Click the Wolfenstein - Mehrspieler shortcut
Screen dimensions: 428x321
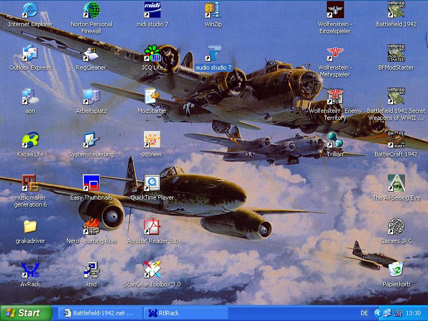[335, 53]
